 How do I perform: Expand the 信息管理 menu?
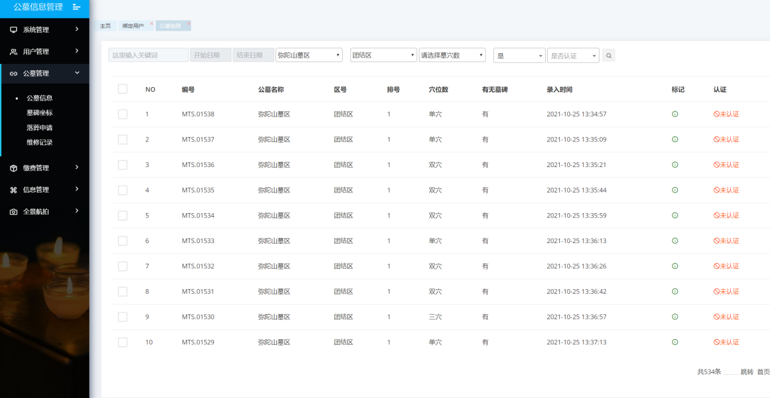(77, 189)
